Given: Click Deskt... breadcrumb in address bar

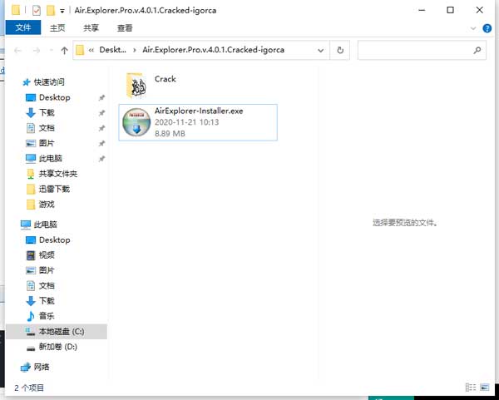Looking at the screenshot, I should tap(112, 50).
